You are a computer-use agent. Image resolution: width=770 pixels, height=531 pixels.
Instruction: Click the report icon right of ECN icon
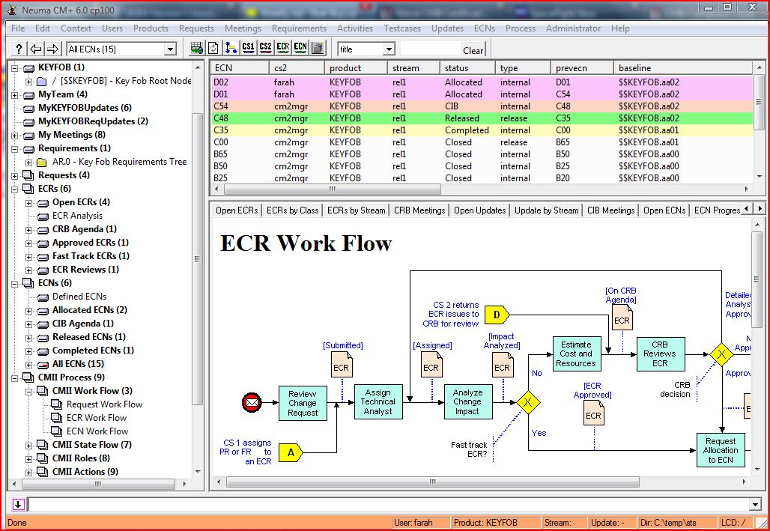coord(318,48)
